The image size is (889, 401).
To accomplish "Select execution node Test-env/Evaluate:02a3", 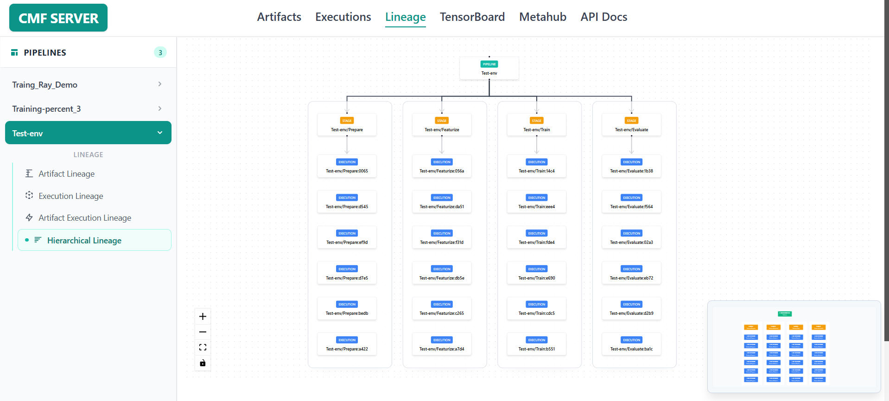I will 631,237.
